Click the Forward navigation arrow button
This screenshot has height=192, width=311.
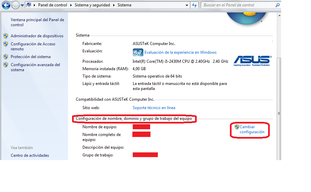coord(15,5)
